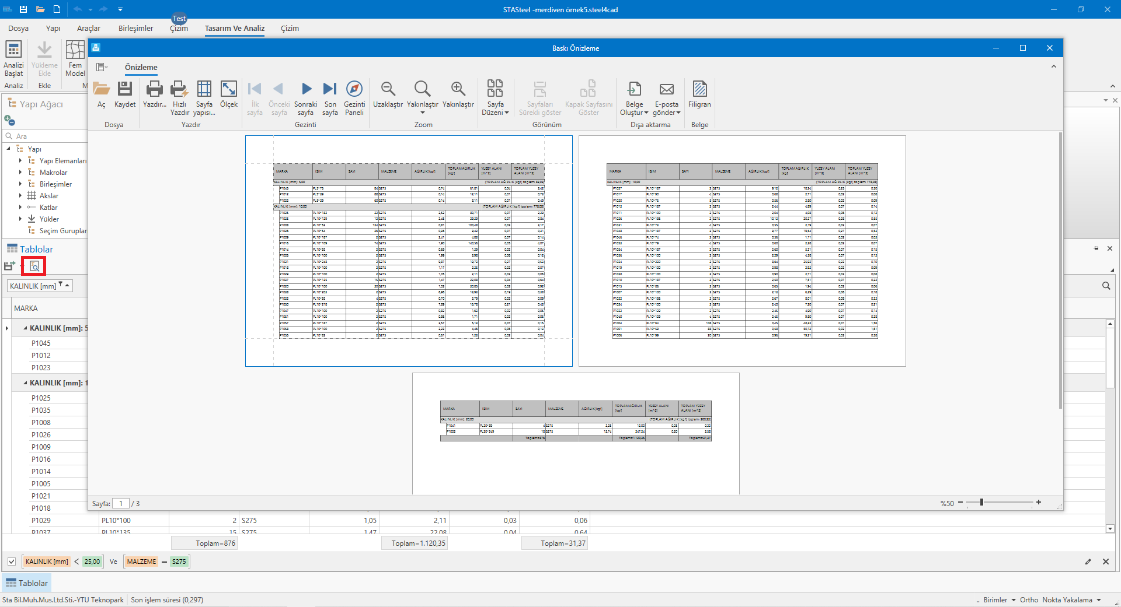This screenshot has height=607, width=1121.
Task: Click the Sayfa page number field
Action: coord(120,503)
